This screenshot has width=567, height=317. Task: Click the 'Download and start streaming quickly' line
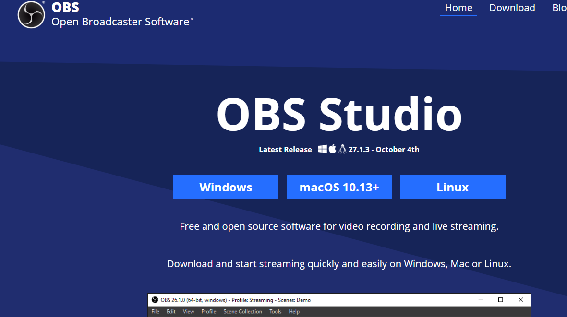click(339, 264)
